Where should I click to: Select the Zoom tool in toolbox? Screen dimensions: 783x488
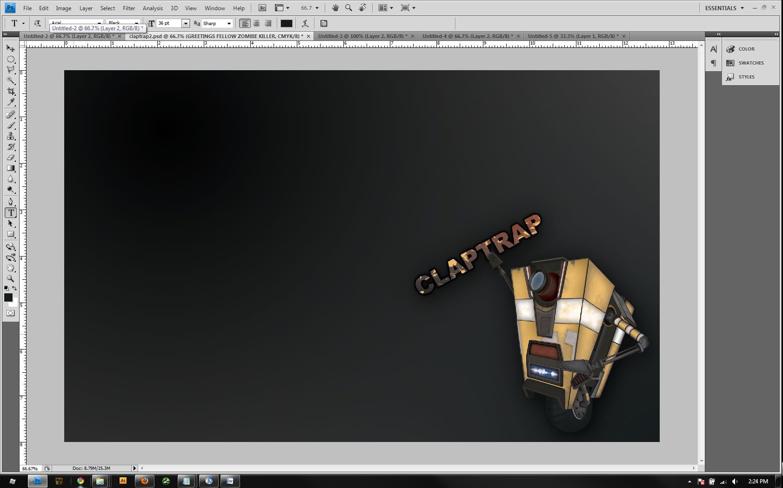point(11,279)
